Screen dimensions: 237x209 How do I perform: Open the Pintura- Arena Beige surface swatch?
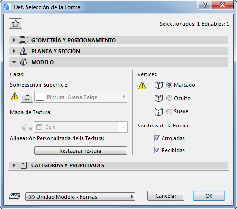click(x=81, y=97)
